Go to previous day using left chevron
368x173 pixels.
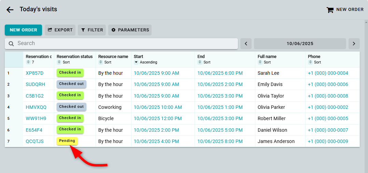coord(246,44)
